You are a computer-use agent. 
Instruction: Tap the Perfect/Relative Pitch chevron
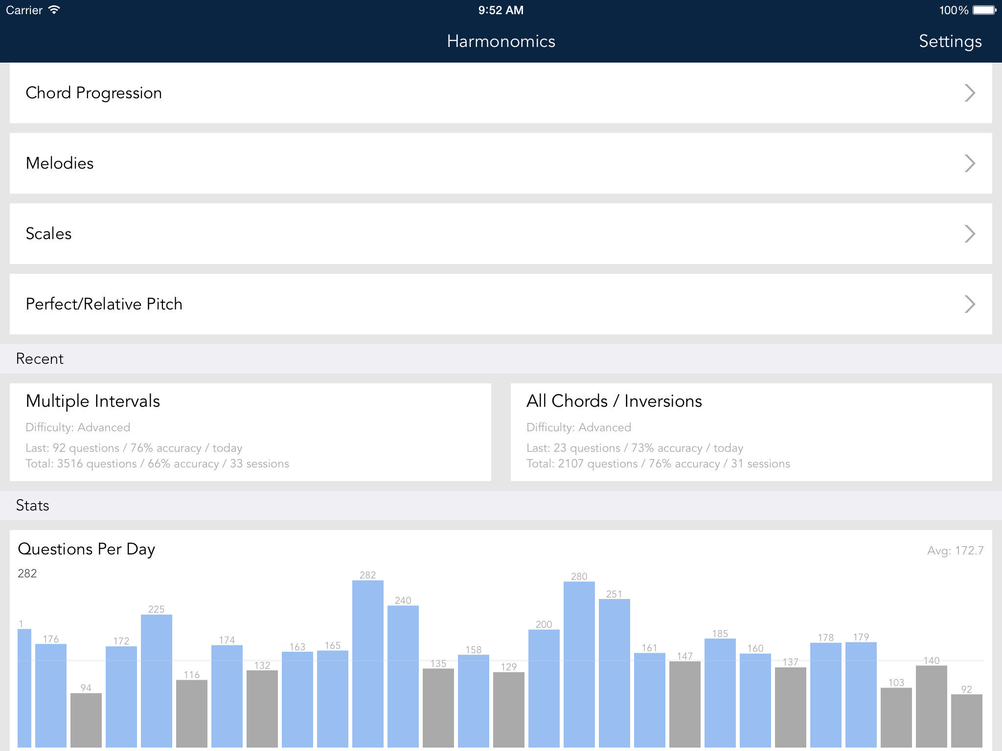tap(969, 304)
